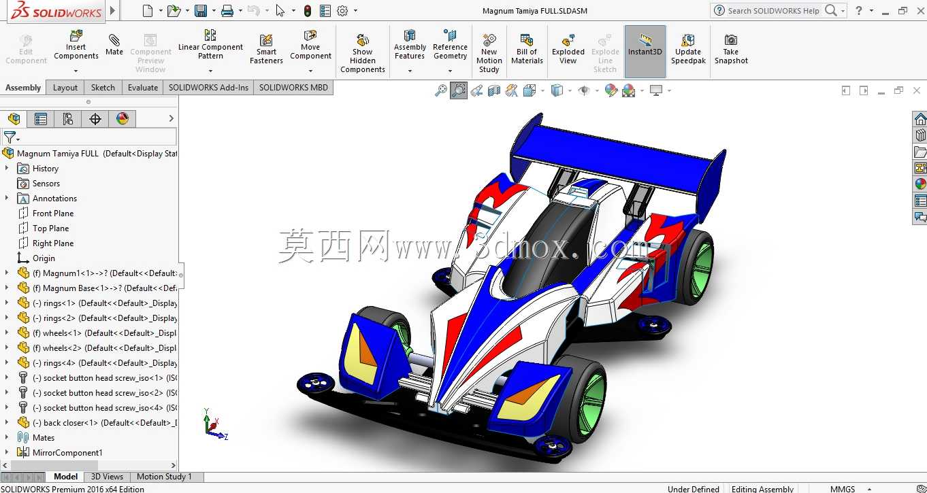Screen dimensions: 927x493
Task: Start a New Motion Study
Action: tap(489, 53)
